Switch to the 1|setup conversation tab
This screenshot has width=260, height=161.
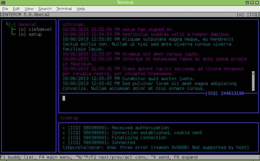(x=69, y=118)
